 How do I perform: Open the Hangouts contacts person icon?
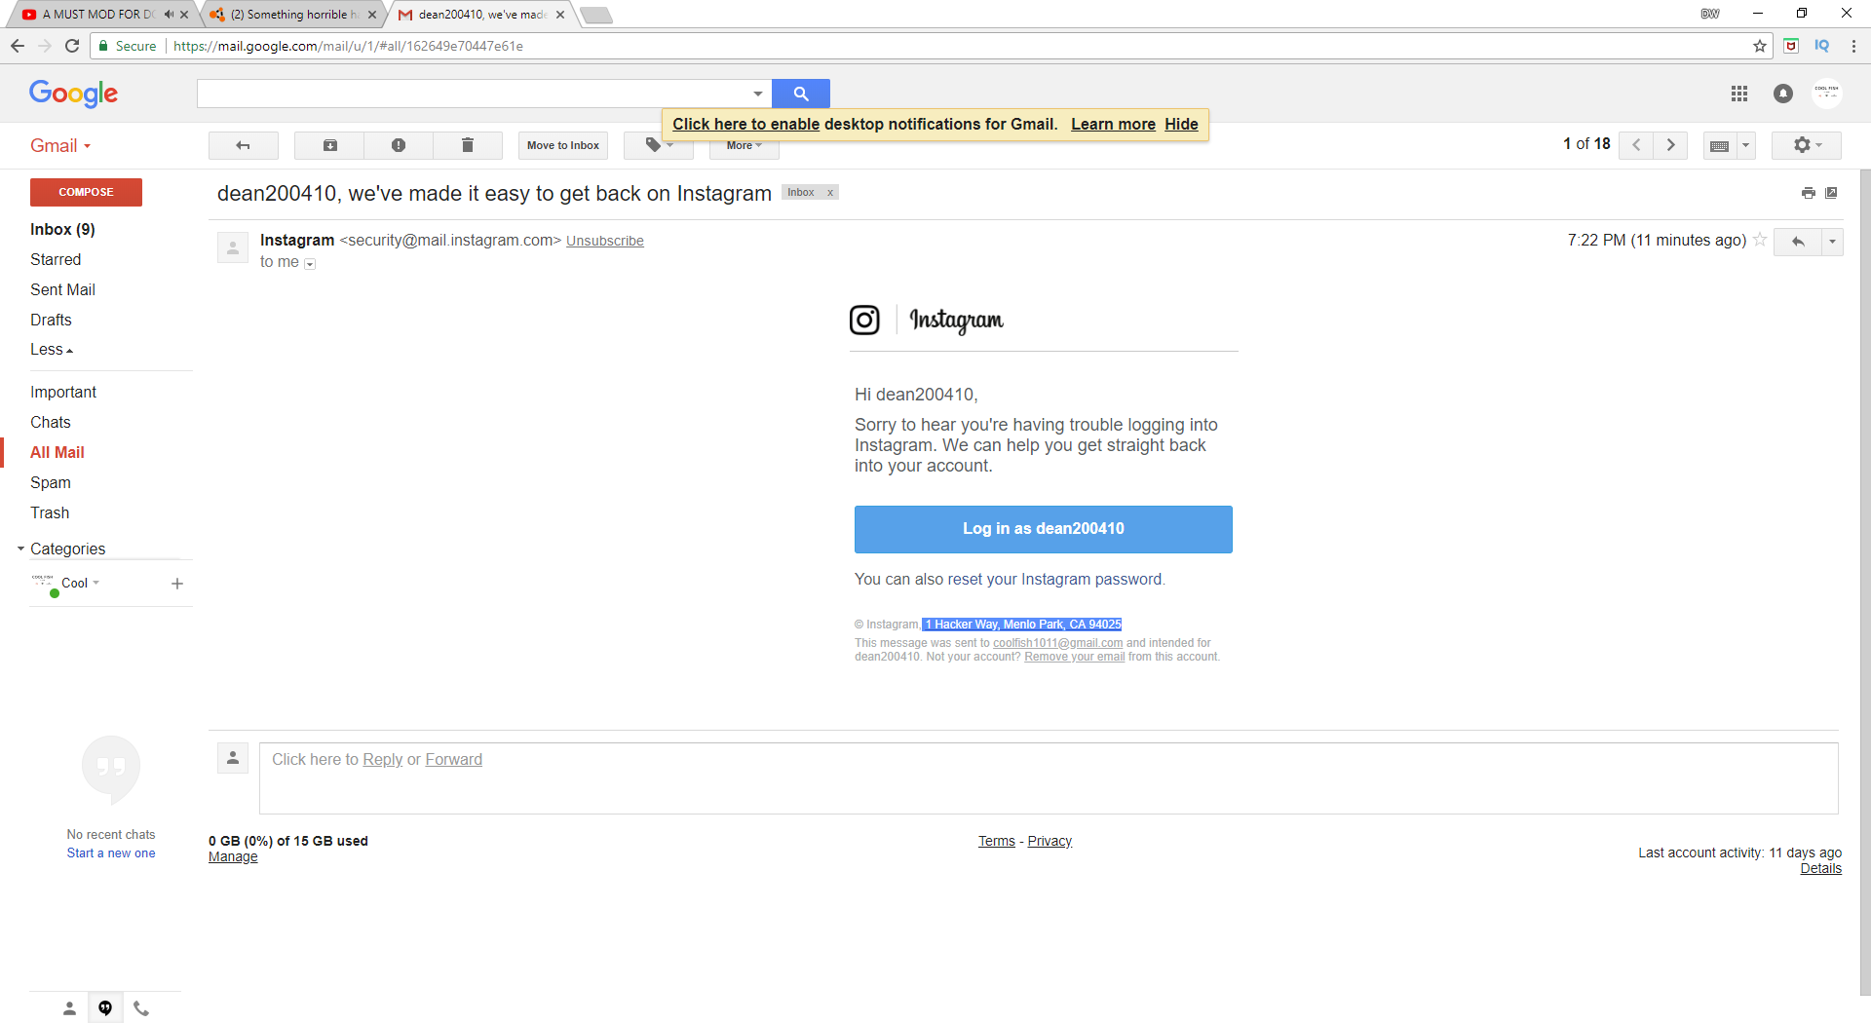click(69, 1008)
